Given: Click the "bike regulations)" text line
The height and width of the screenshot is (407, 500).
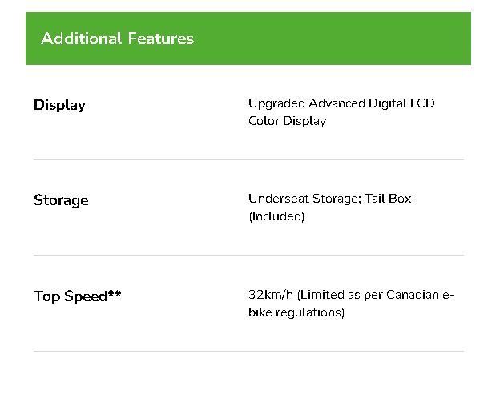Looking at the screenshot, I should pos(296,312).
